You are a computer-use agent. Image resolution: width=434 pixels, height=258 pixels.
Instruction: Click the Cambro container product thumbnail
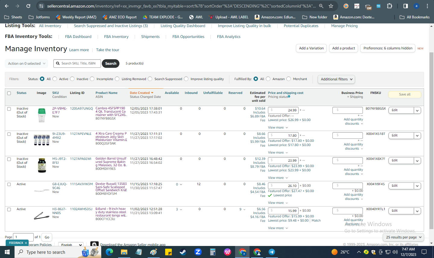click(42, 115)
